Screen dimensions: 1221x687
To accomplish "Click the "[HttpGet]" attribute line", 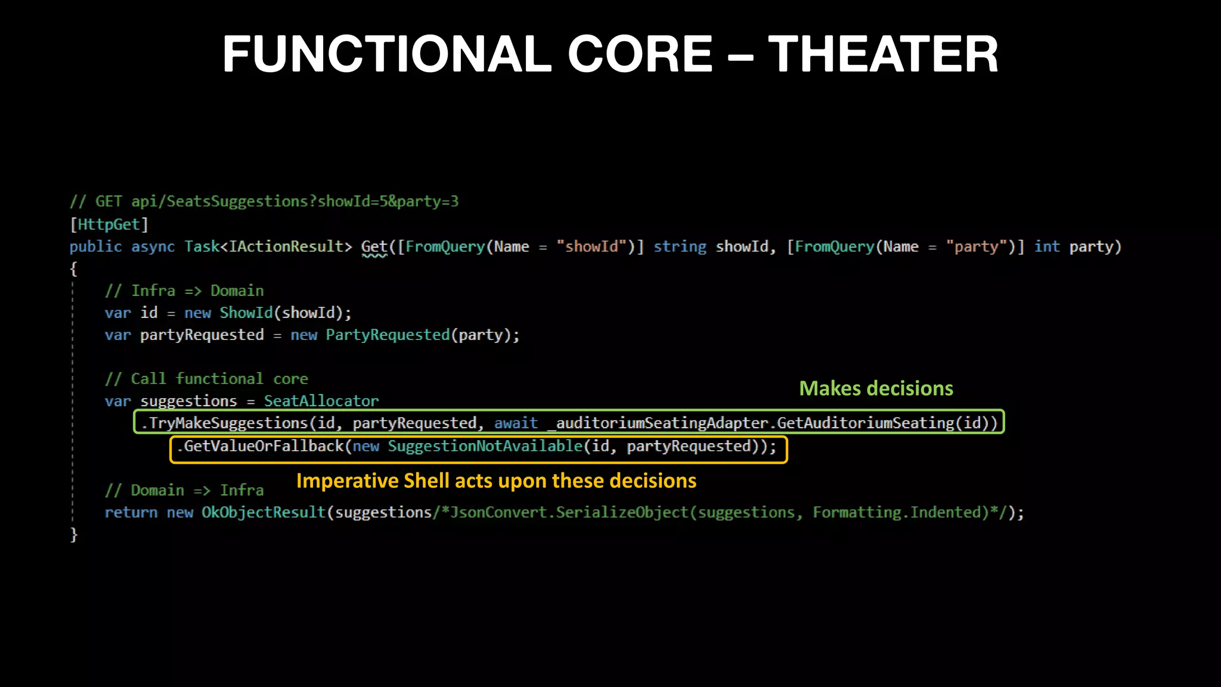I will (x=109, y=224).
